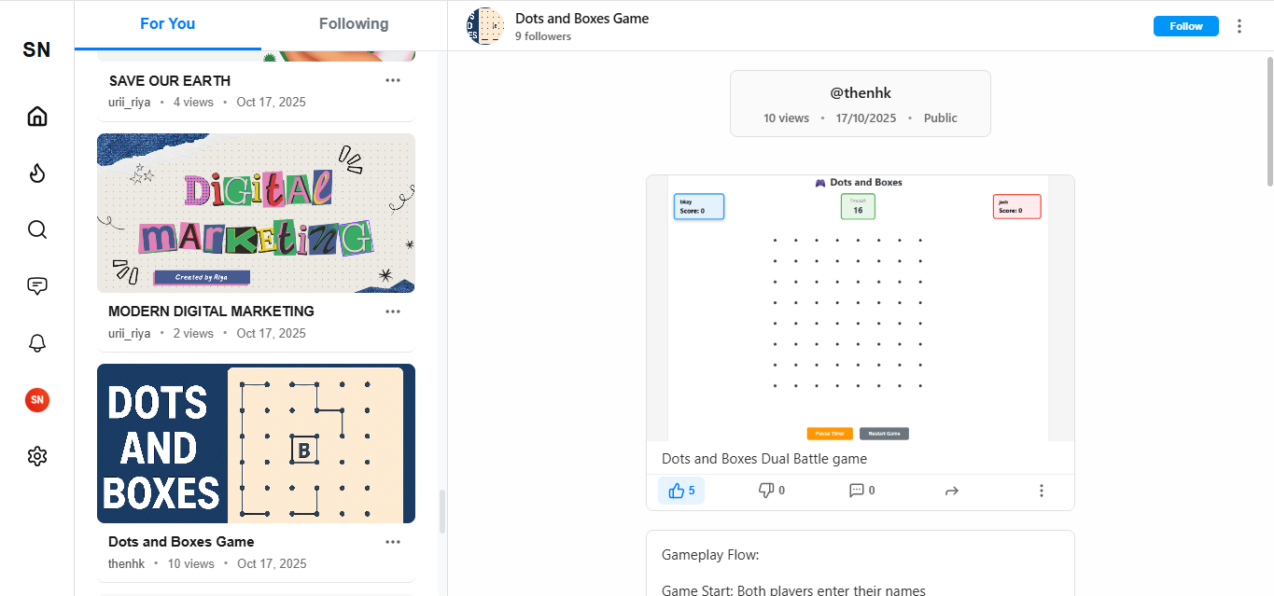
Task: Open the Home feed
Action: 36,116
